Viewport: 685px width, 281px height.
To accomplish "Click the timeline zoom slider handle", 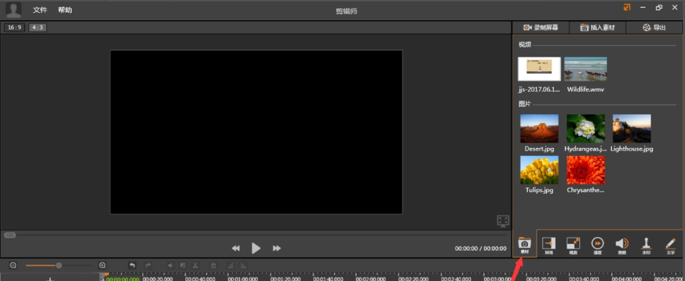I will [x=58, y=265].
